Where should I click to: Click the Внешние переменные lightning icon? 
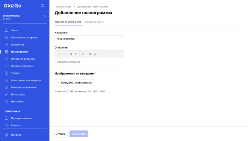(6, 87)
